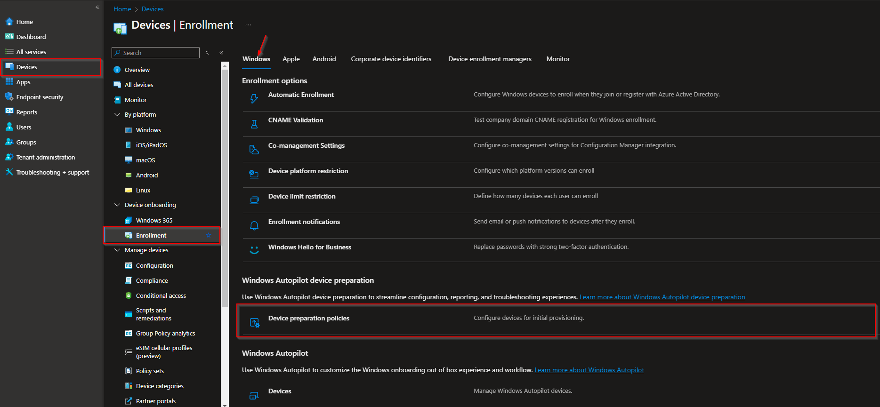Collapse the Device onboarding section

coord(117,205)
